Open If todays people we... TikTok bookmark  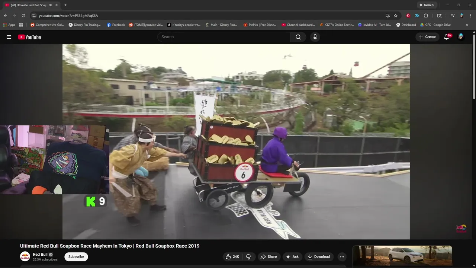tap(184, 25)
